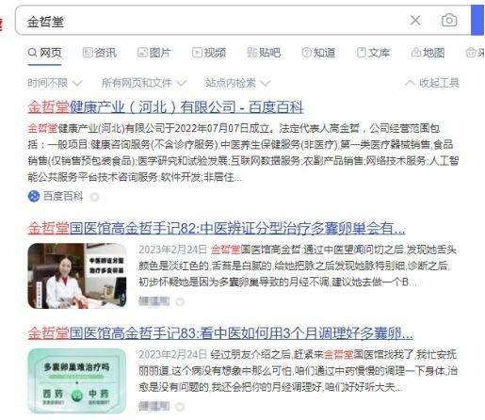The height and width of the screenshot is (420, 485).
Task: Switch to the 视频 video tab
Action: (209, 53)
